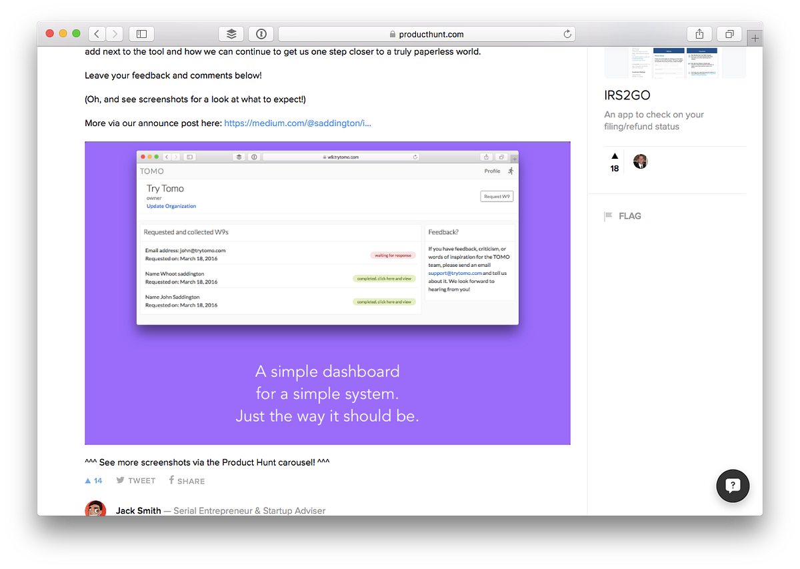Open the 1Password extension icon
Screen dimensions: 800x569
261,34
